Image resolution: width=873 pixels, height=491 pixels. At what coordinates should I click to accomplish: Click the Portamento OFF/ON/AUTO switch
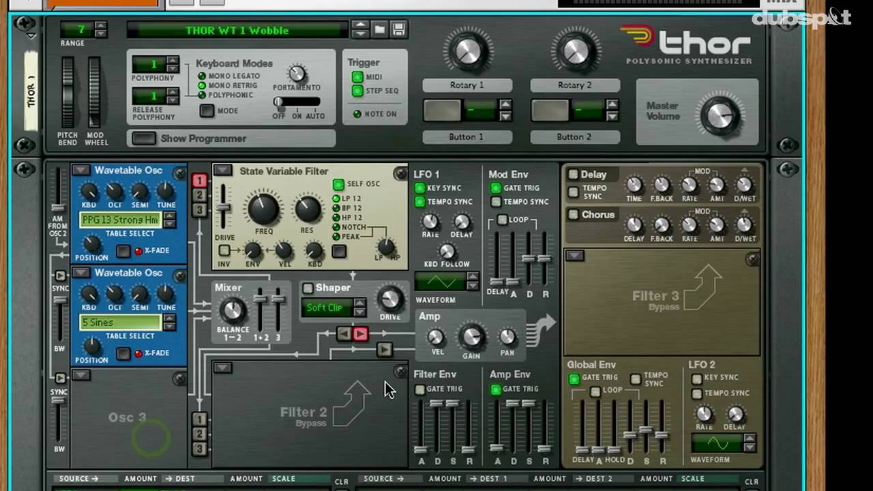click(x=297, y=102)
